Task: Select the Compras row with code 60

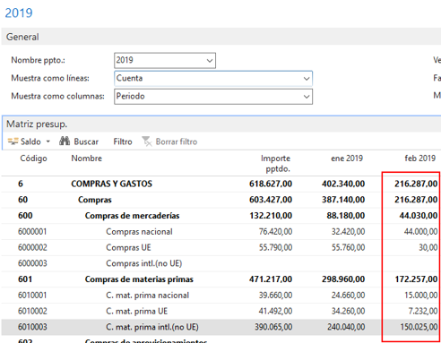Action: (95, 200)
